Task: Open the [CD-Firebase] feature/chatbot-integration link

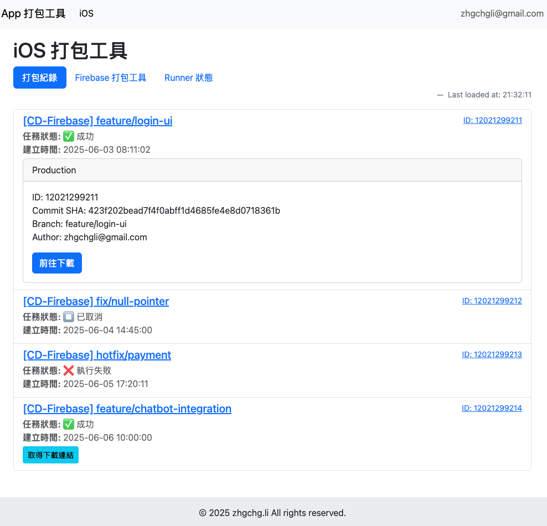Action: 127,409
